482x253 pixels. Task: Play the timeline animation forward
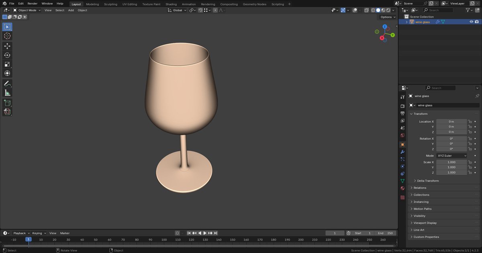click(205, 233)
